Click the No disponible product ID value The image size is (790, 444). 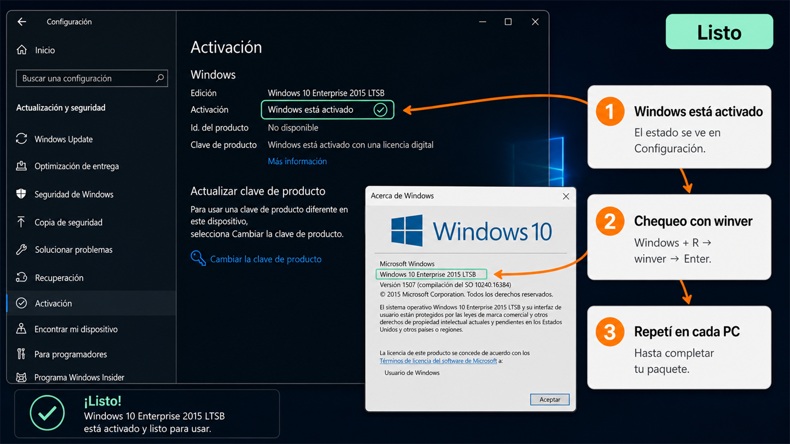coord(293,127)
